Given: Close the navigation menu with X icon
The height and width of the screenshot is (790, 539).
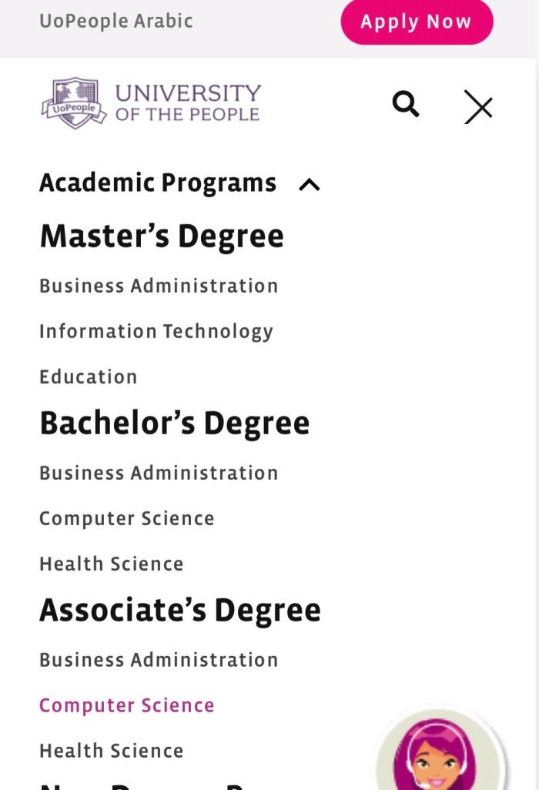Looking at the screenshot, I should coord(478,106).
